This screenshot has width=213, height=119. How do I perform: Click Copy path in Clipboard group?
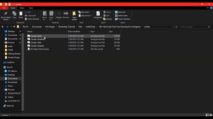(x=30, y=16)
